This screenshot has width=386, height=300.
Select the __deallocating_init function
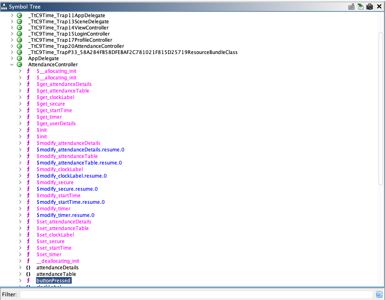point(58,261)
